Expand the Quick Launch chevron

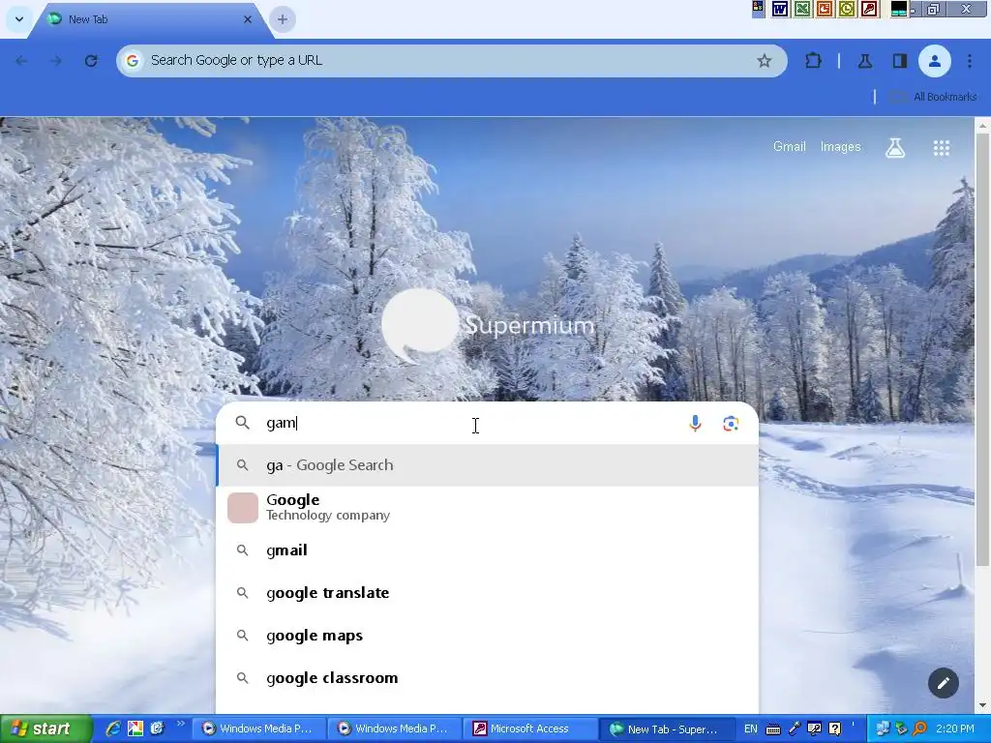click(x=180, y=724)
